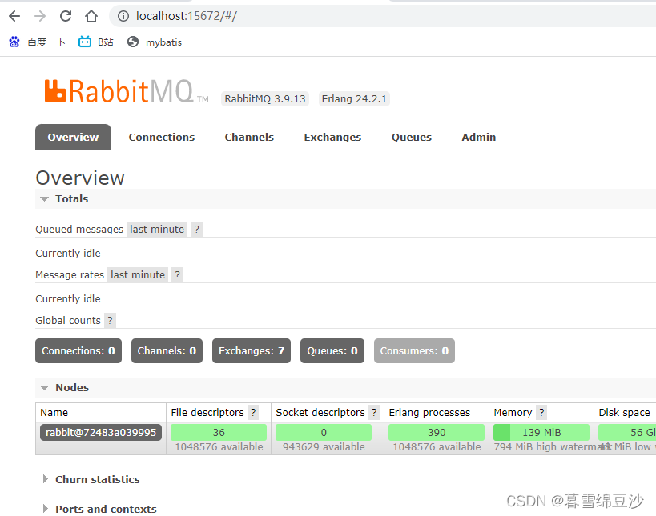
Task: Reload the page with refresh icon
Action: pyautogui.click(x=66, y=16)
